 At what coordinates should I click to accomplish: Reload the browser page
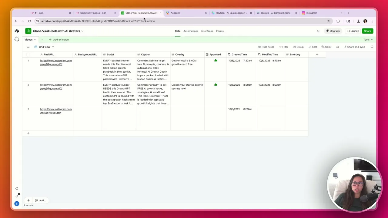[x=29, y=21]
